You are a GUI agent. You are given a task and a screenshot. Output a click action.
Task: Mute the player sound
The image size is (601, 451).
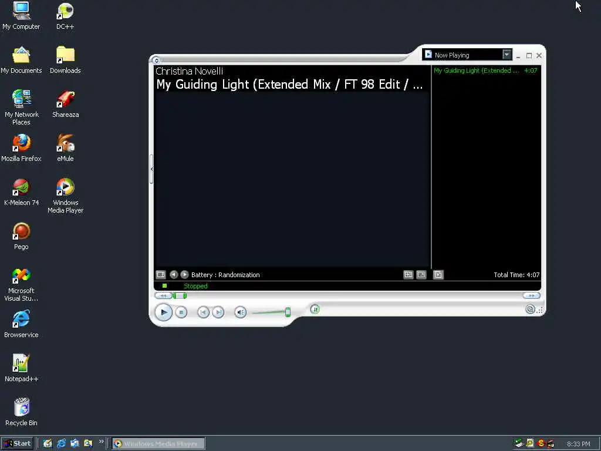point(240,312)
